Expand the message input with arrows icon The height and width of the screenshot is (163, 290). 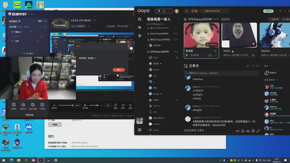coord(258,131)
